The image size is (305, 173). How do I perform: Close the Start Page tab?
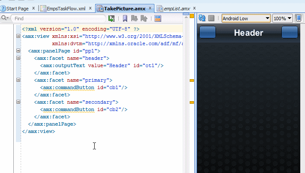pyautogui.click(x=34, y=8)
